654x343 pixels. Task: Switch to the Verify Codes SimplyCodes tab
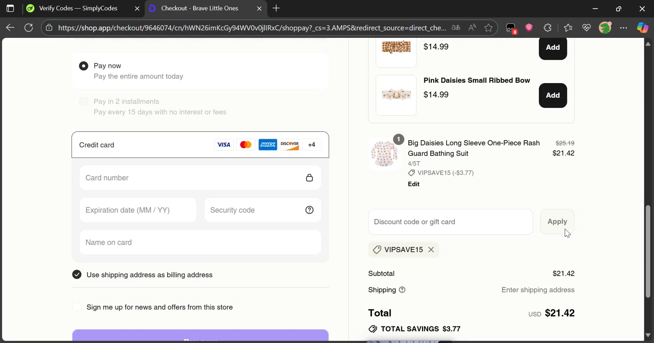click(78, 8)
